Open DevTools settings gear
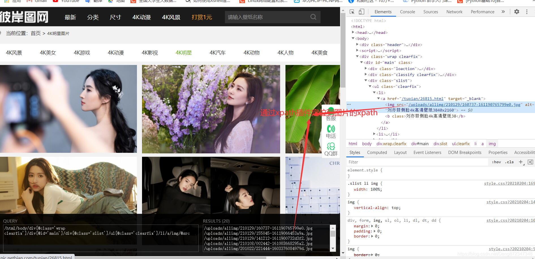 (x=517, y=12)
